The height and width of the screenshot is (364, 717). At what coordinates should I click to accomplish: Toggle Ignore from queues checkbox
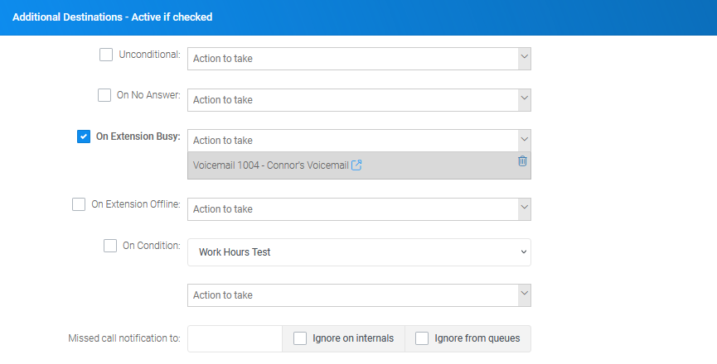[x=422, y=338]
